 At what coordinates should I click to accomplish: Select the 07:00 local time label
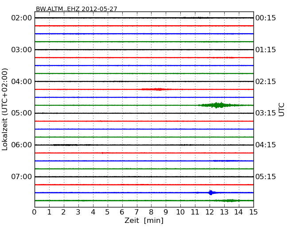tap(22, 176)
